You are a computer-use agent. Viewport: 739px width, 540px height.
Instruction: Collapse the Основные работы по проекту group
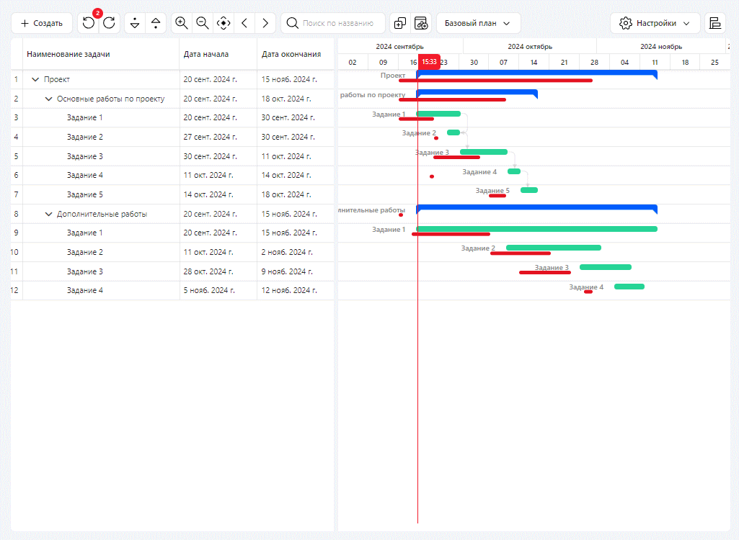(x=48, y=99)
